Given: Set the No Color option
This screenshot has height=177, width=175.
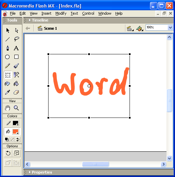Looking at the screenshot, I should click(12, 139).
